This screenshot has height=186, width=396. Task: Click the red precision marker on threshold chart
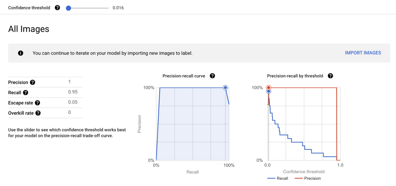[268, 87]
